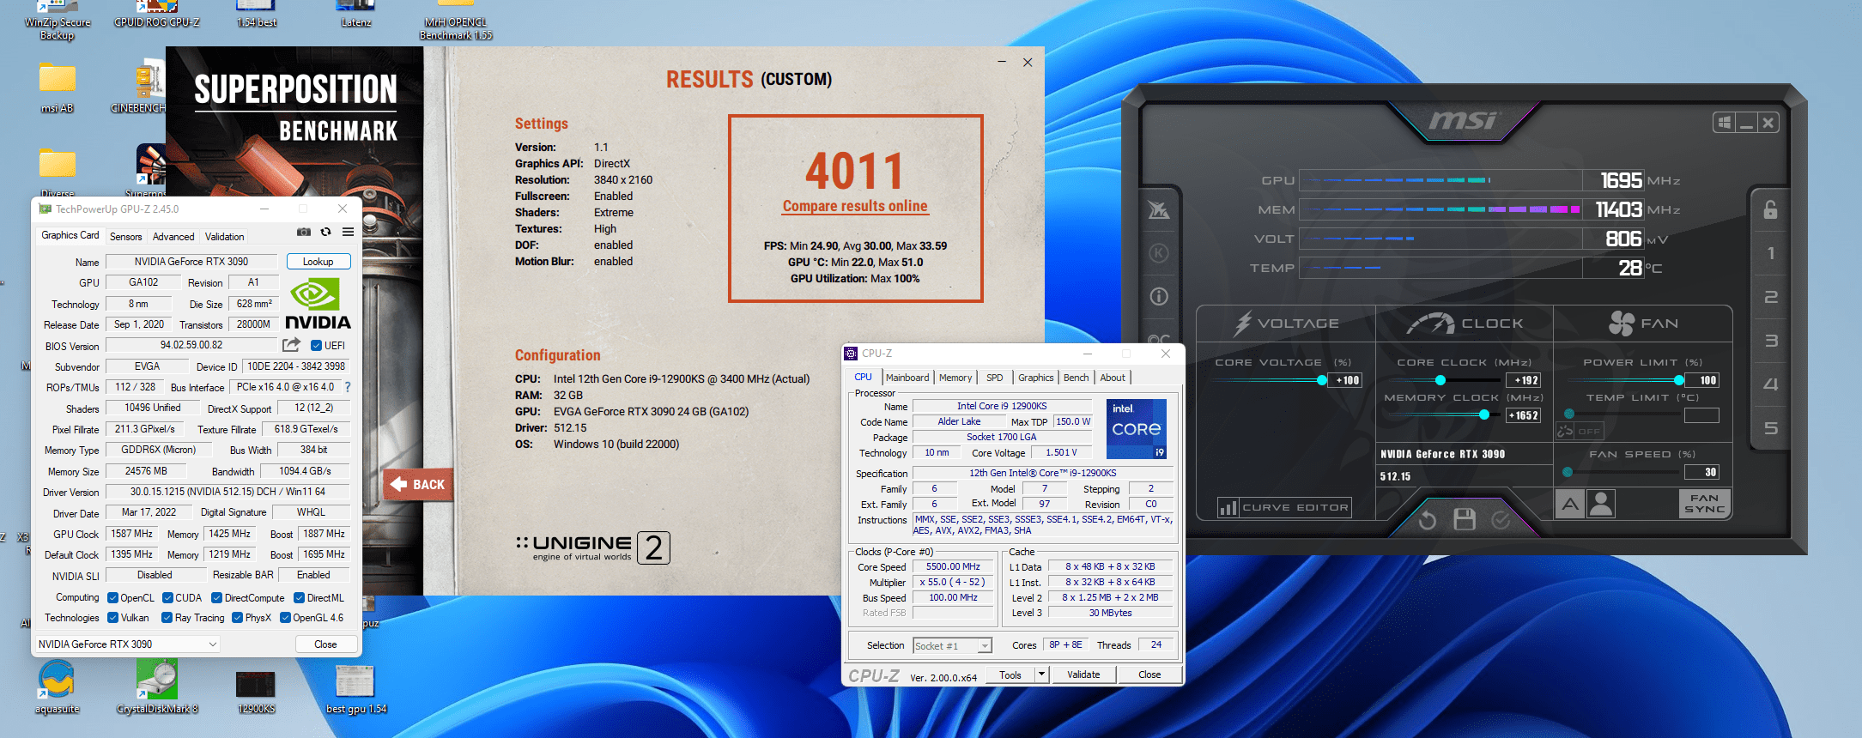Switch to the CPU-Z Graphics tab
The height and width of the screenshot is (738, 1862).
(1035, 378)
